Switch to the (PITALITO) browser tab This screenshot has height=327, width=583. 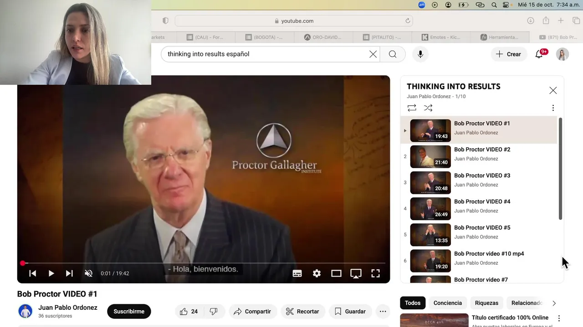pyautogui.click(x=383, y=37)
